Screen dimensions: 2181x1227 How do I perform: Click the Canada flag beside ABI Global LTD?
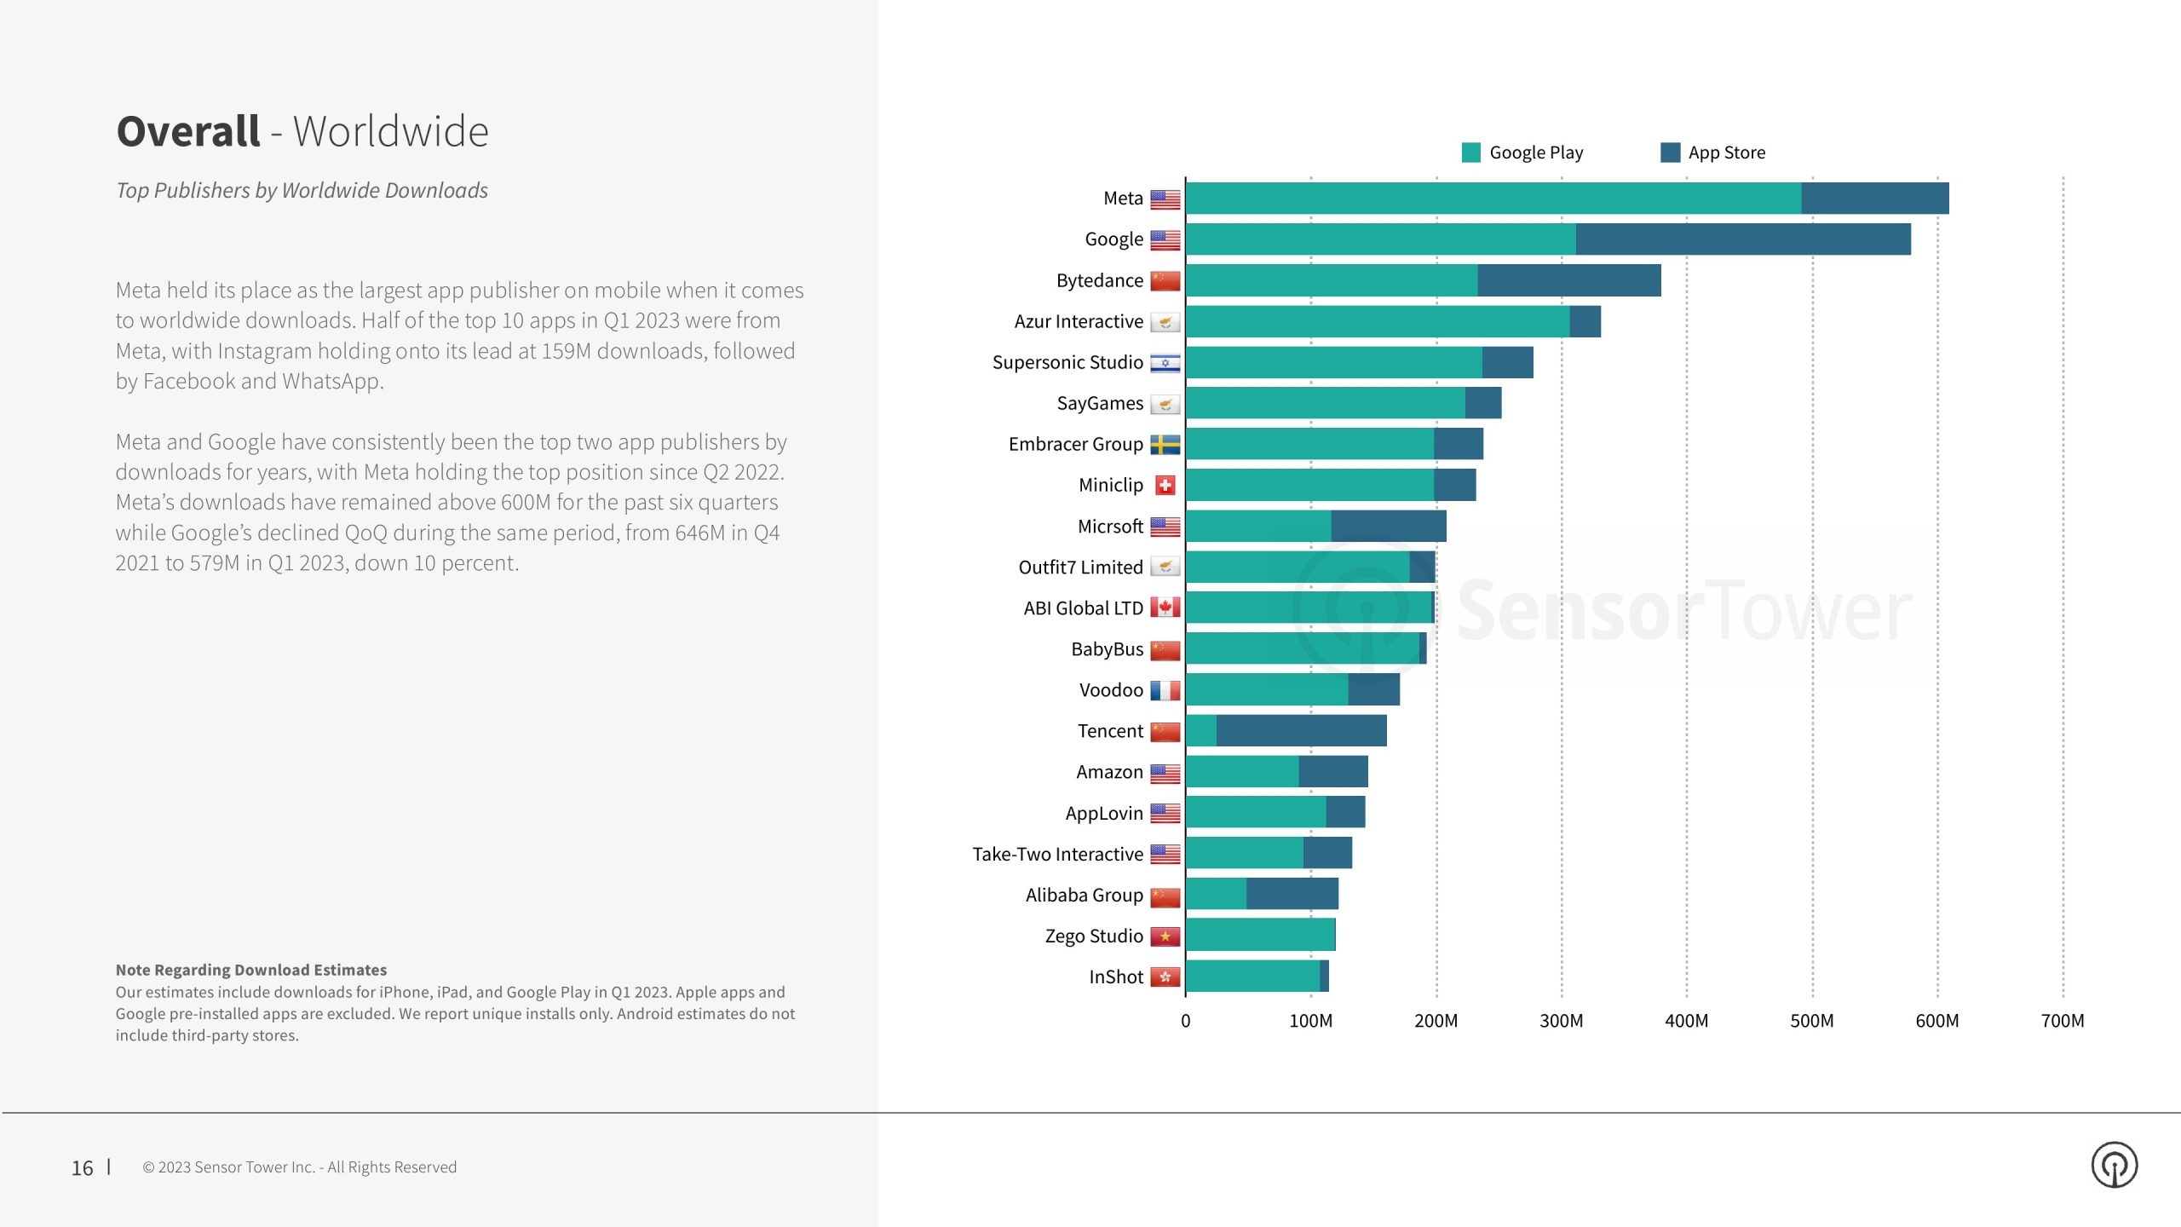(1165, 608)
